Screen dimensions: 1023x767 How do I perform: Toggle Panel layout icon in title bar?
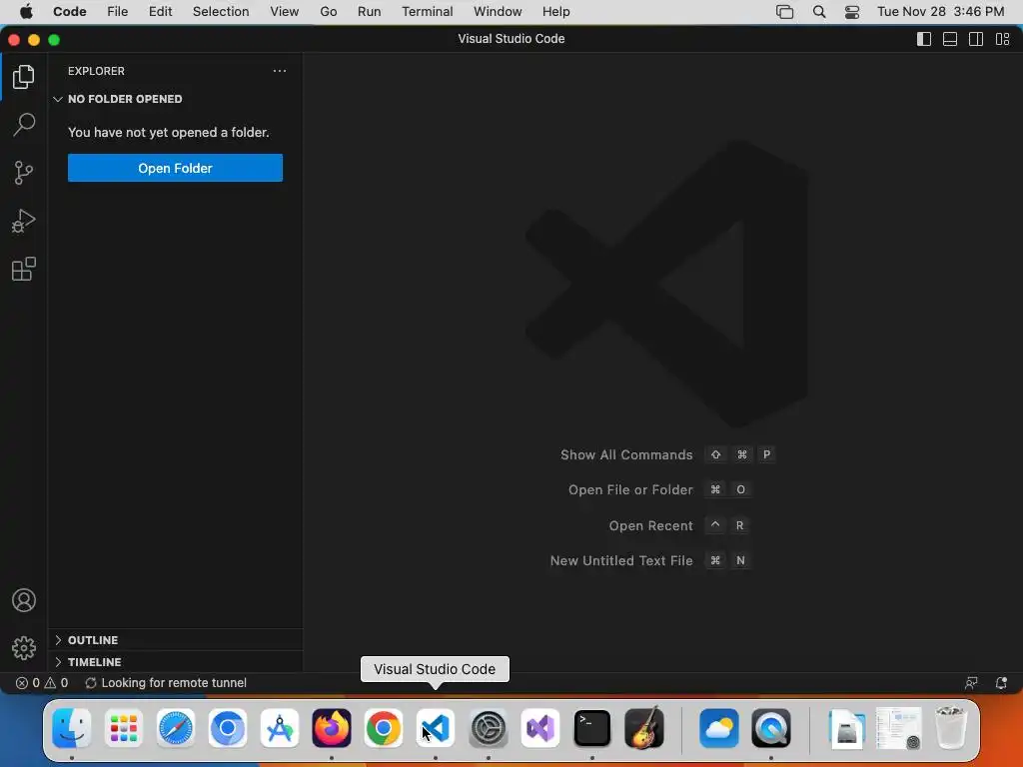pos(950,39)
